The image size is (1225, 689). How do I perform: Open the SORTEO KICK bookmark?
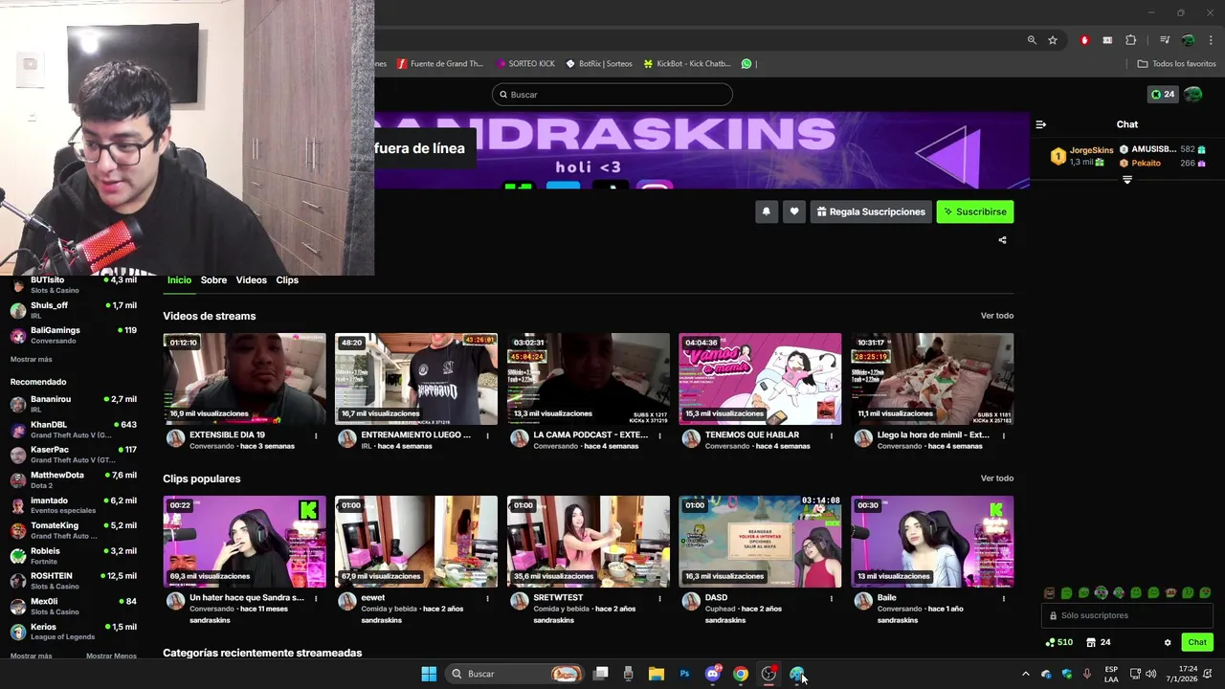[525, 64]
